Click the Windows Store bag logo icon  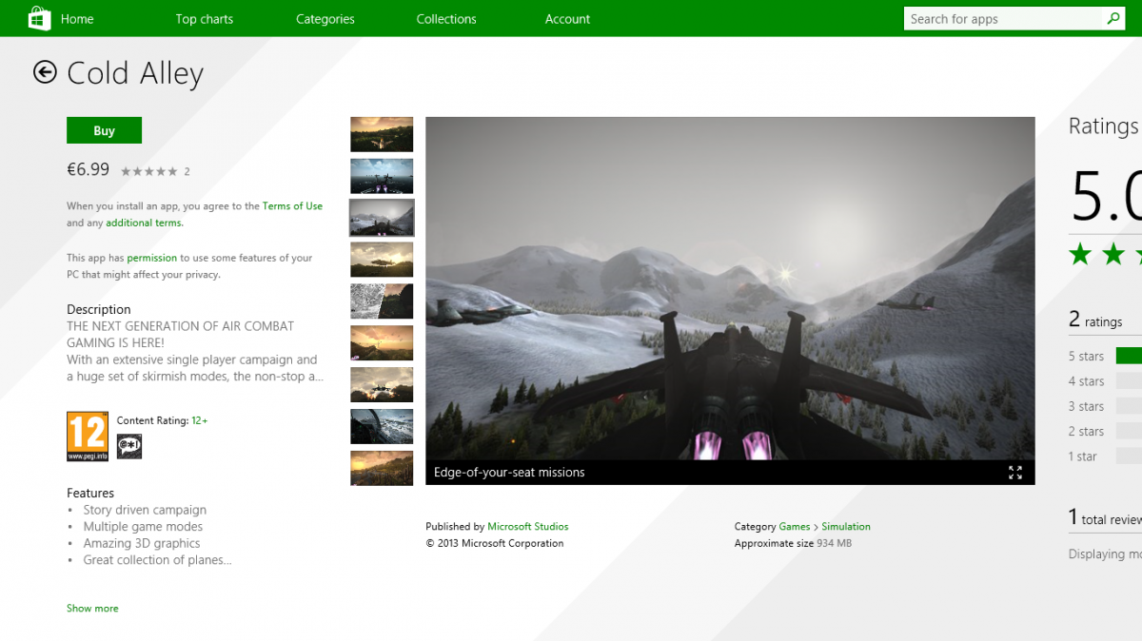pos(39,18)
